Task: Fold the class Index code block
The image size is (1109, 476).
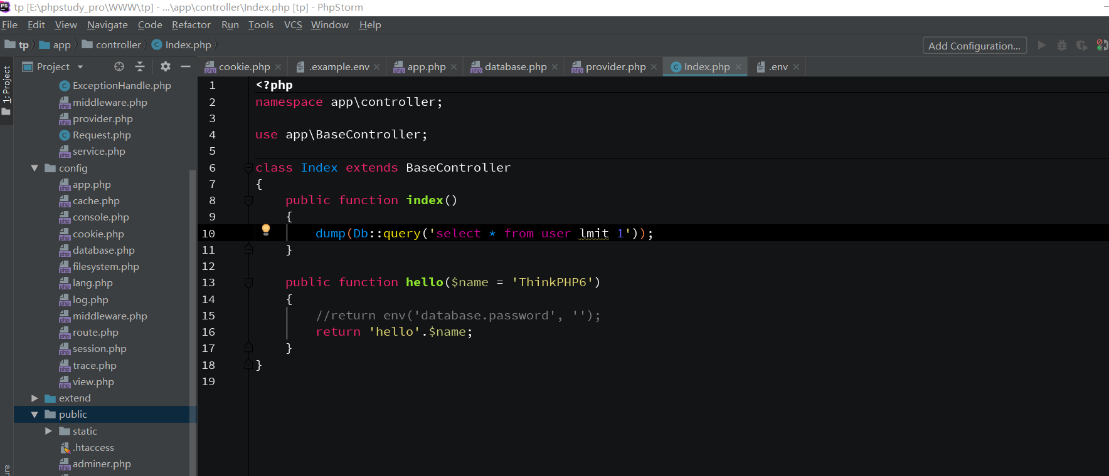Action: tap(248, 168)
